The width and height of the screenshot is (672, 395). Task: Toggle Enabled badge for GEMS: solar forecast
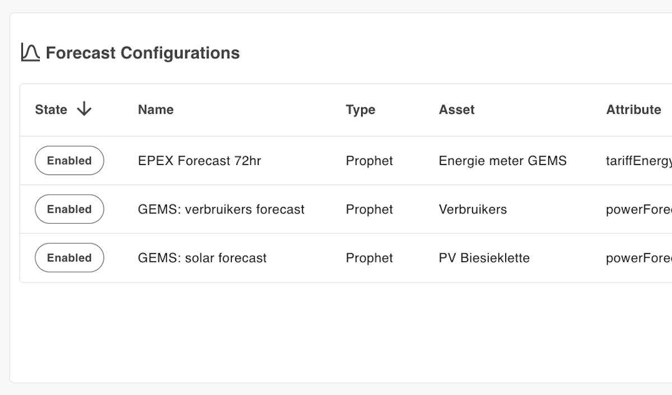69,258
